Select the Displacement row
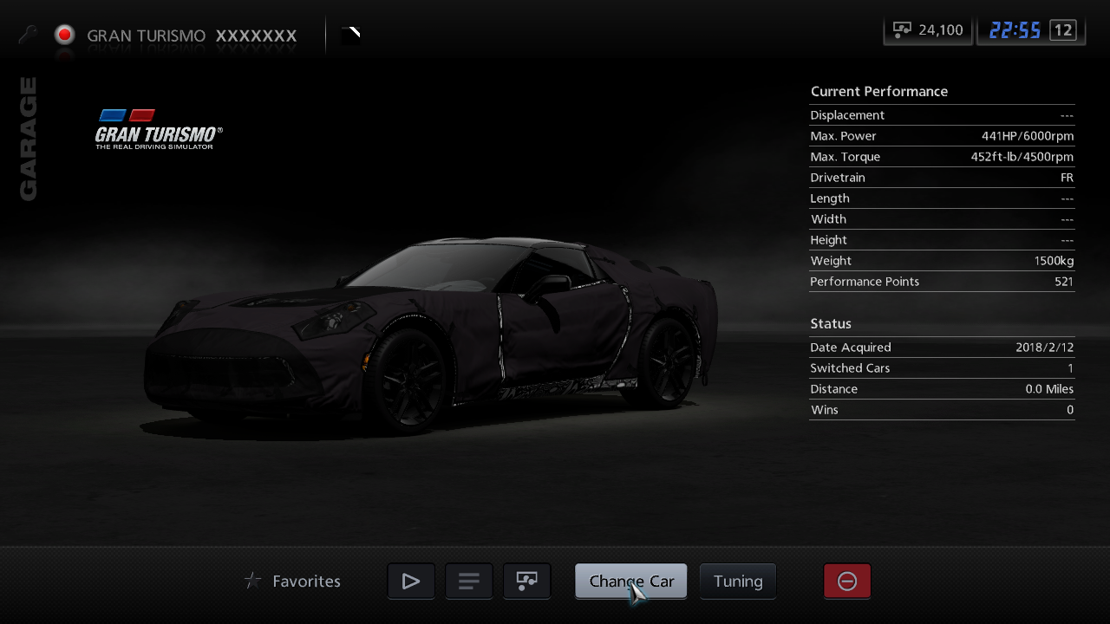 [x=942, y=115]
